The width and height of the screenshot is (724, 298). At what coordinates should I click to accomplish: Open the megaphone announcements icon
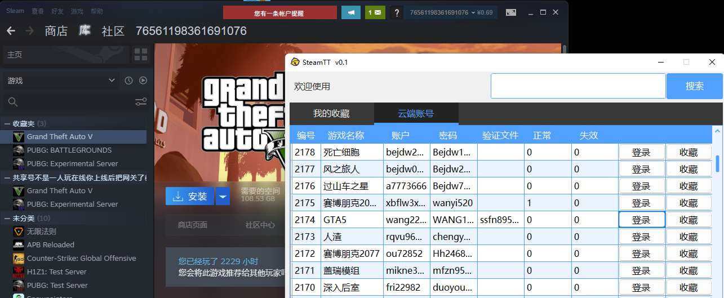[x=350, y=12]
